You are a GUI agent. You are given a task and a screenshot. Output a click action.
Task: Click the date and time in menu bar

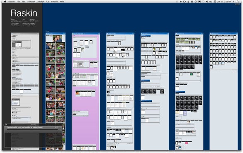coord(224,2)
